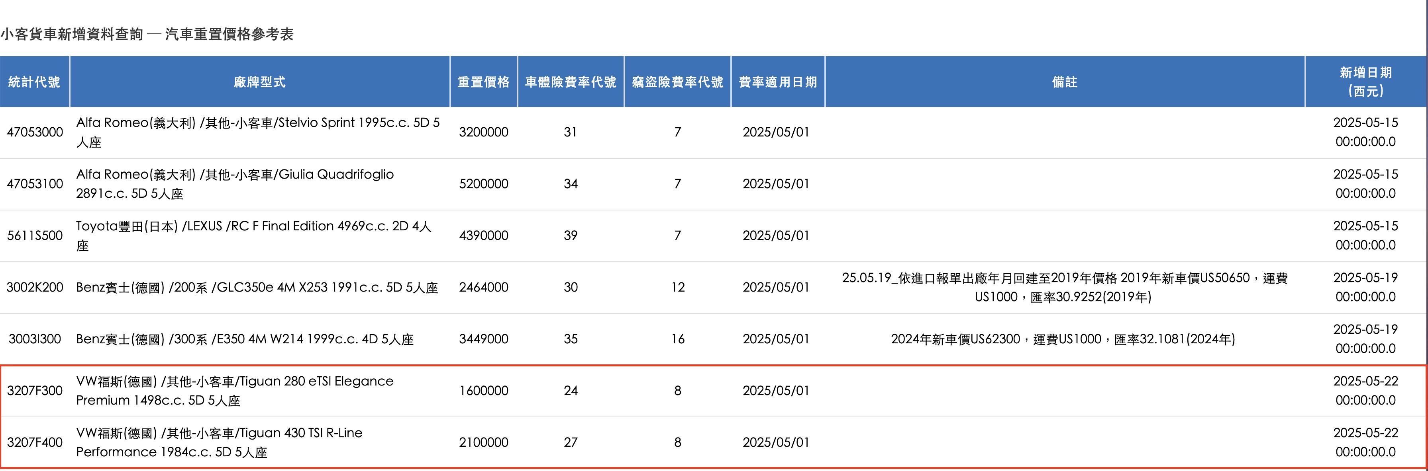
Task: Select the page title 汽車重置價格參考表
Action: 229,34
